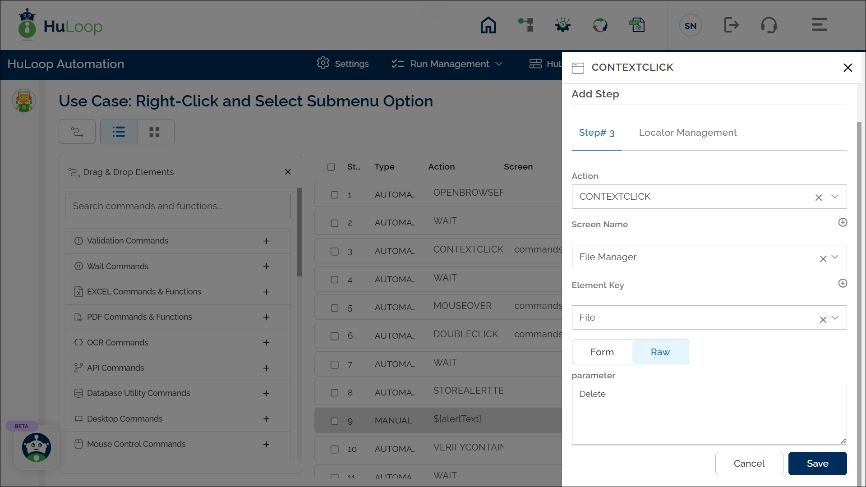Click the headset support icon

point(769,25)
